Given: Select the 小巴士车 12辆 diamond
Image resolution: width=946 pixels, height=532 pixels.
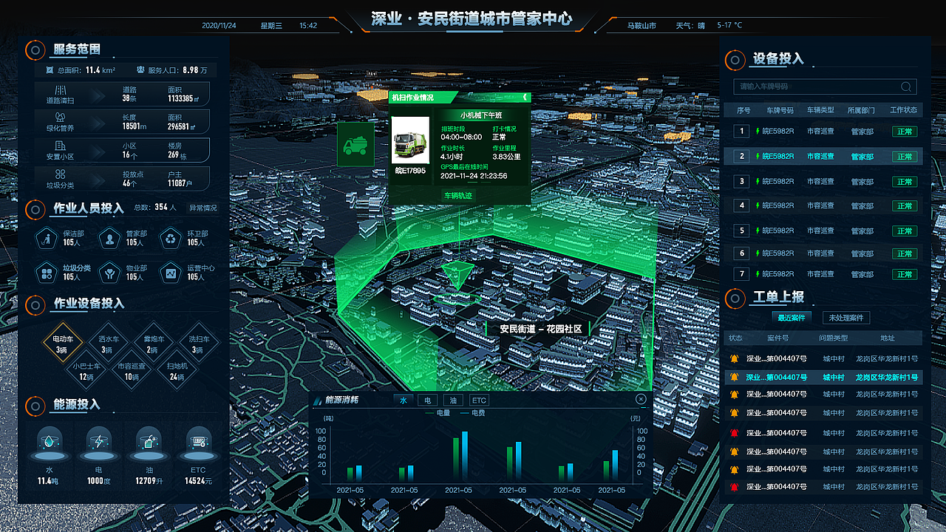Looking at the screenshot, I should 86,370.
